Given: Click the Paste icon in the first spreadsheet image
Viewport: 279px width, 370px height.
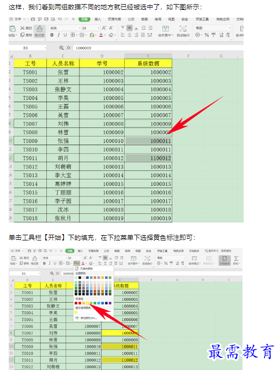Looking at the screenshot, I should (13, 29).
